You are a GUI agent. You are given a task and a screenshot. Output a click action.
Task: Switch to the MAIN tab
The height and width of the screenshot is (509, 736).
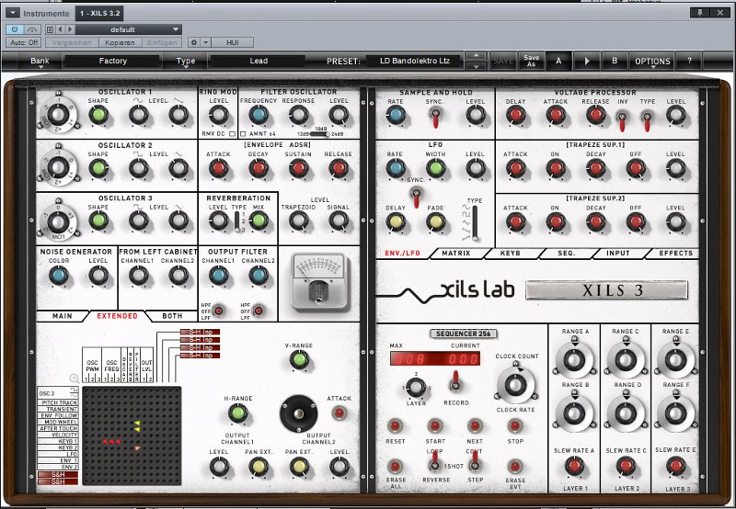[x=62, y=316]
